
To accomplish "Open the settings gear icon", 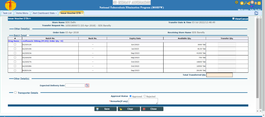I will [x=237, y=2].
